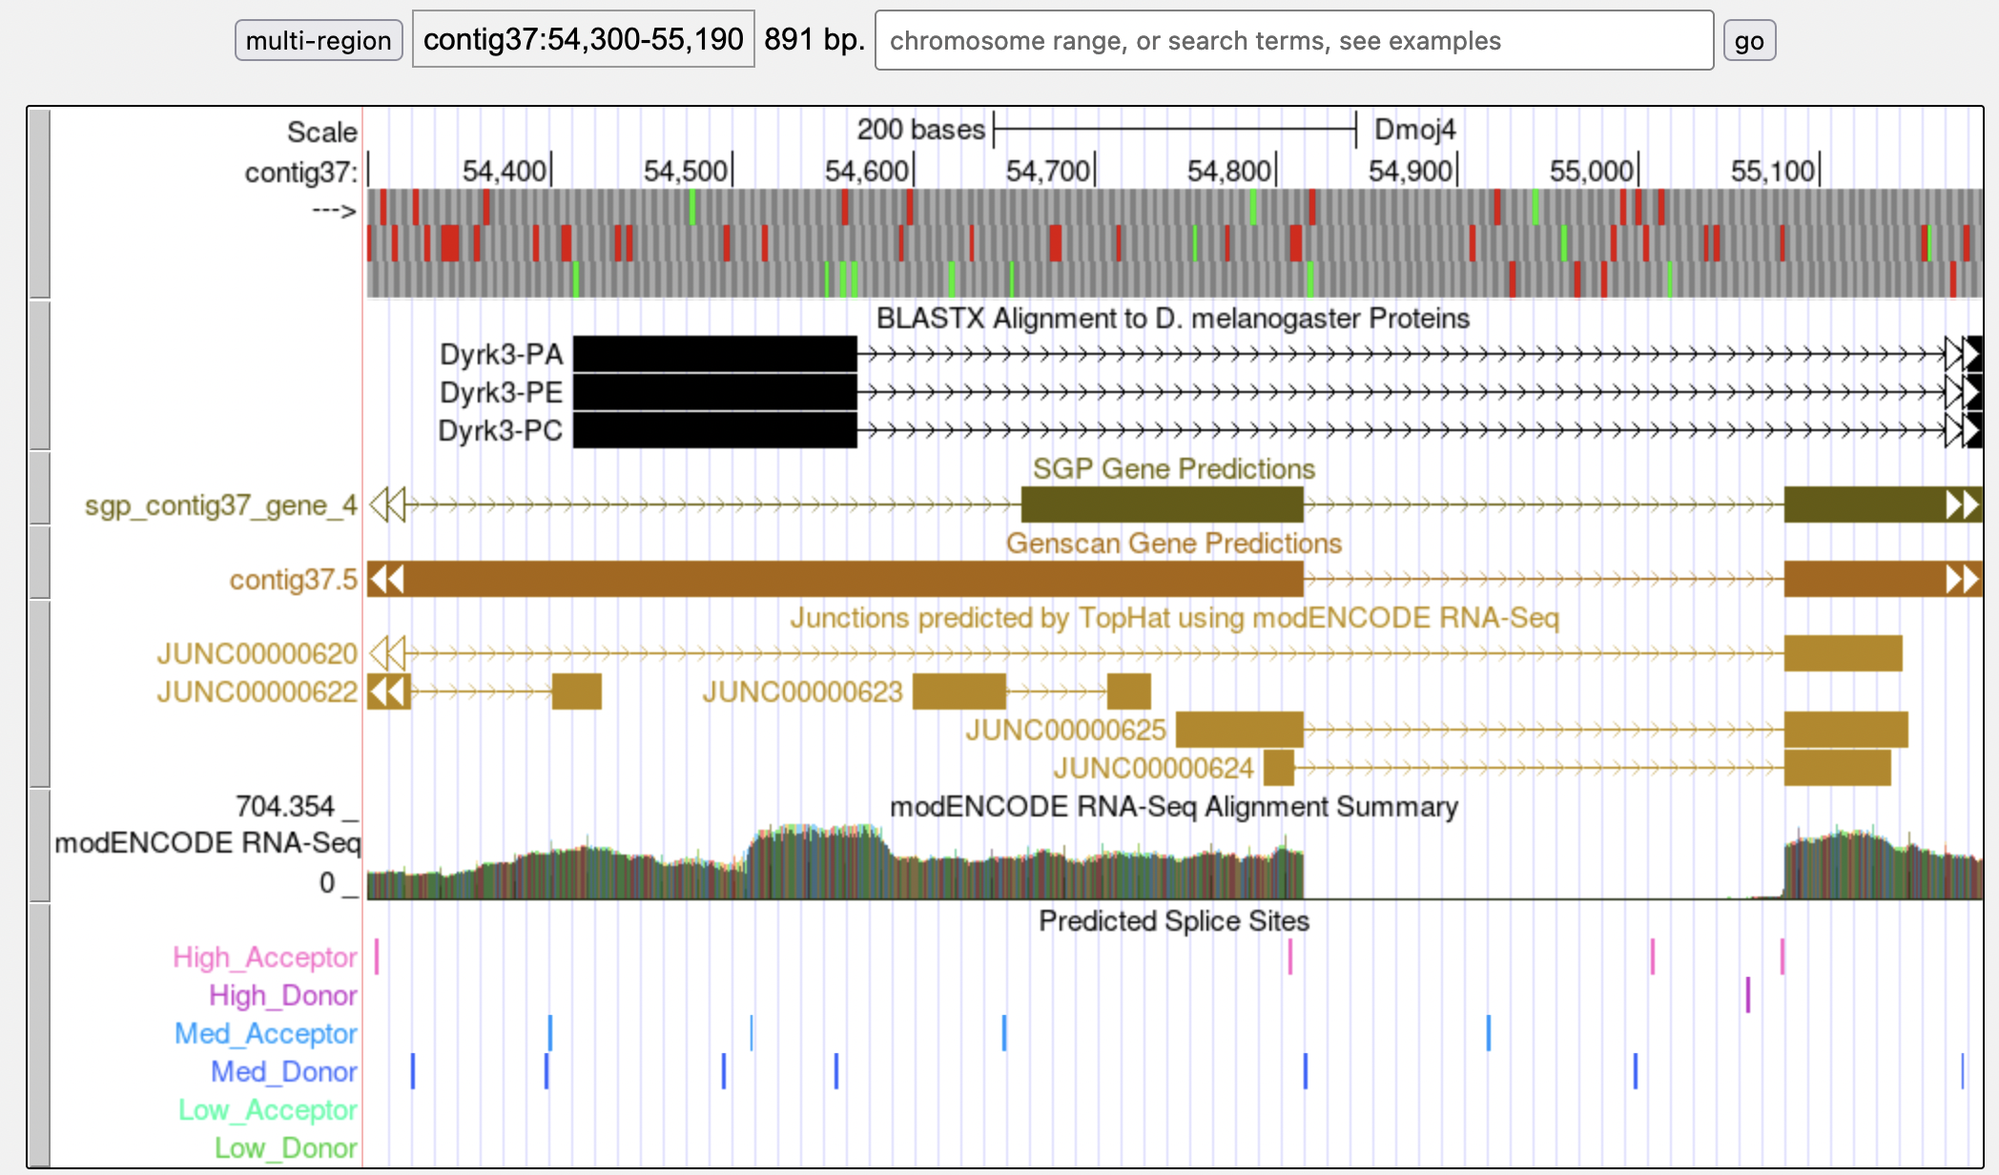Click the ---> strand direction arrow
The width and height of the screenshot is (1999, 1175).
[334, 210]
